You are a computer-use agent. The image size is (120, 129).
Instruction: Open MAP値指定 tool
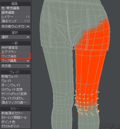click(x=16, y=48)
